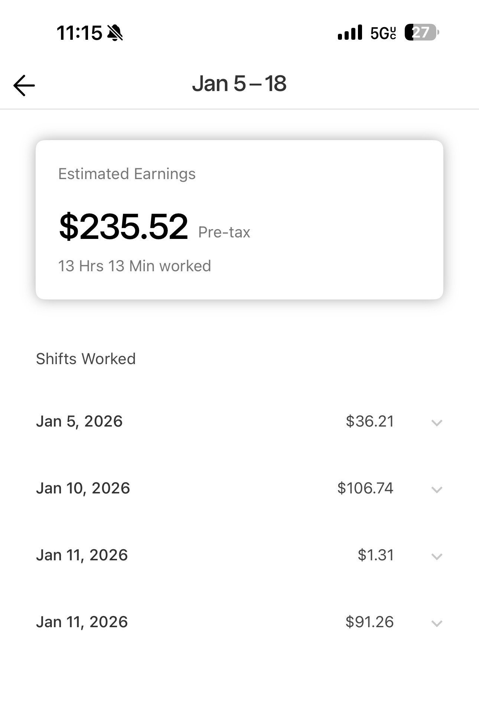Expand the $91.26 shift chevron
This screenshot has height=703, width=479.
pyautogui.click(x=437, y=623)
